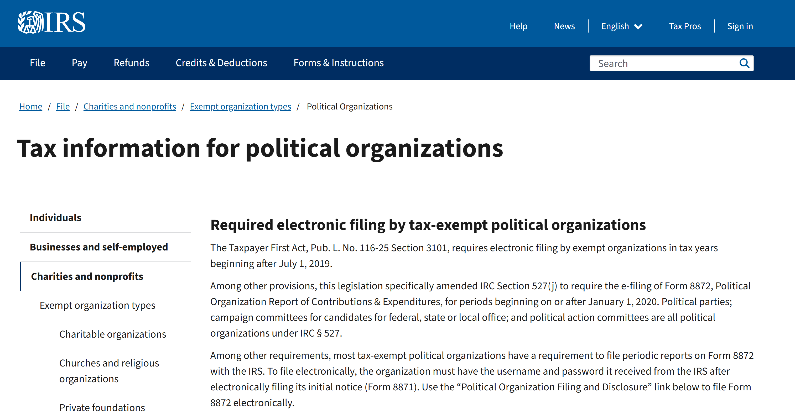Click the IRS logo
Image resolution: width=795 pixels, height=414 pixels.
pos(51,22)
